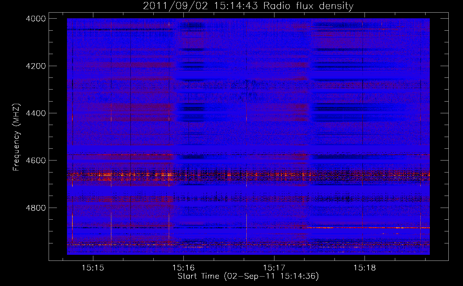Select the 4400 frequency tick label
Screen dimensions: 463x286
click(x=36, y=113)
